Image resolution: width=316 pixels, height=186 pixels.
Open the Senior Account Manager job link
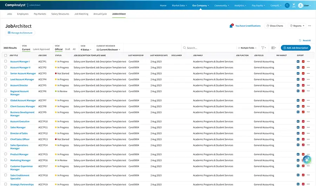(x=23, y=74)
